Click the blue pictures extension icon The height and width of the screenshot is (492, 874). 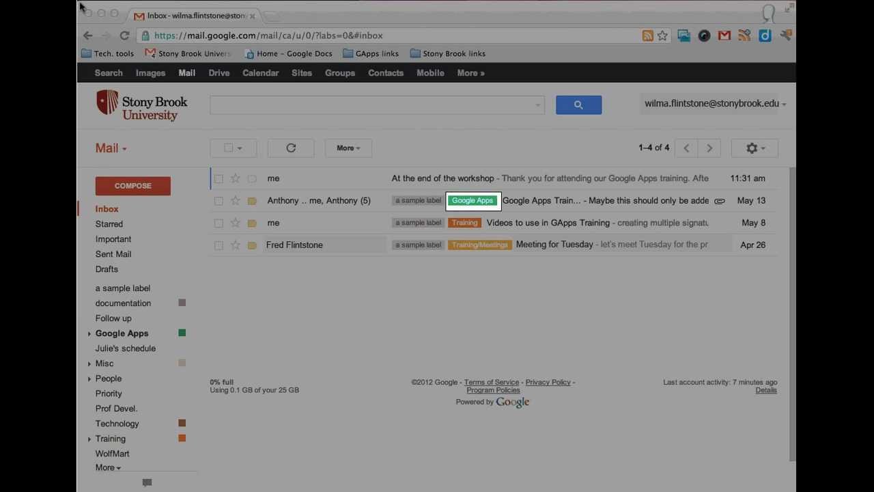coord(683,36)
